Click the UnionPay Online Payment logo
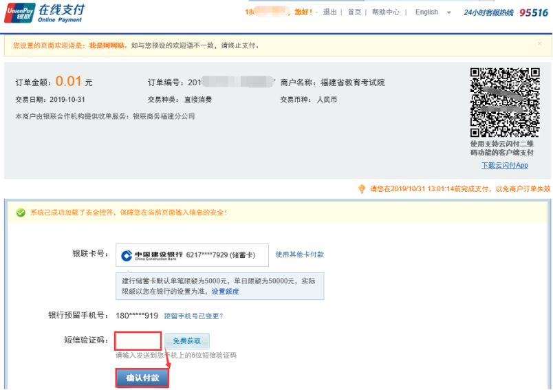This screenshot has height=390, width=553. pos(45,12)
